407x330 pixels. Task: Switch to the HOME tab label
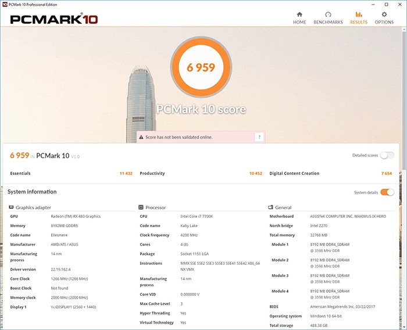299,22
